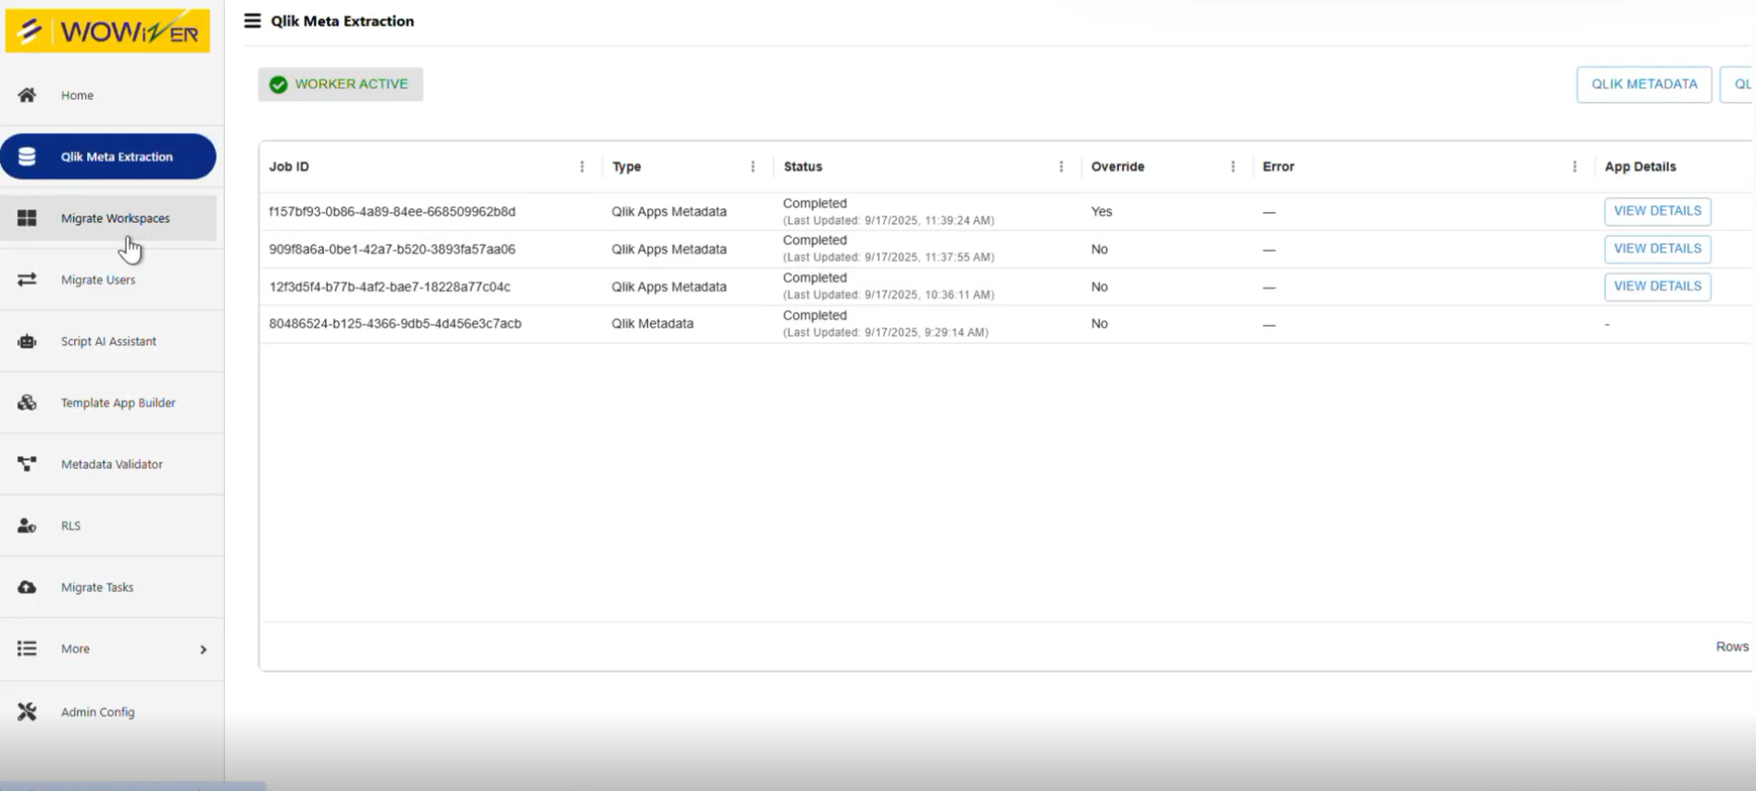The height and width of the screenshot is (791, 1756).
Task: Go to Migrate Workspaces
Action: (x=108, y=218)
